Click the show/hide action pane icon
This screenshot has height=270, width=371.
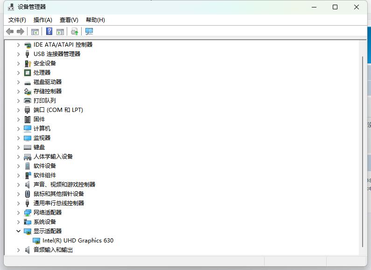[x=60, y=31]
